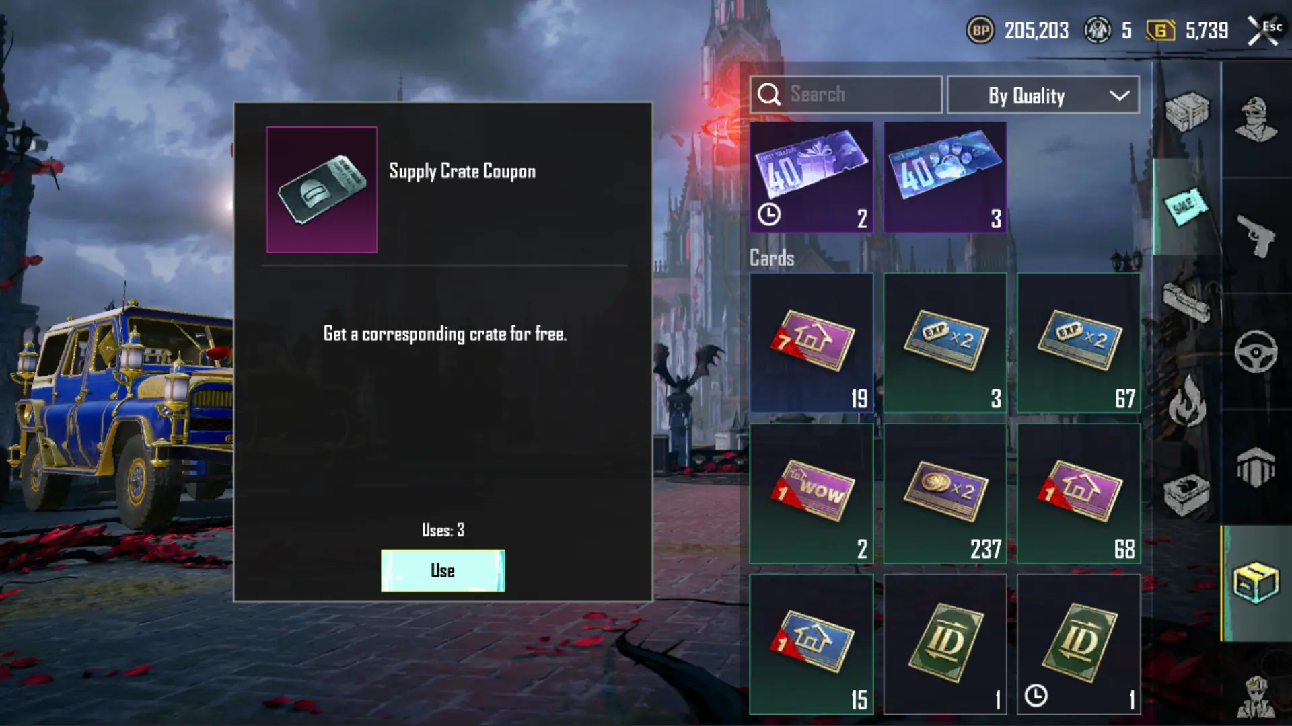This screenshot has width=1292, height=726.
Task: Click the supply crate box icon at top
Action: 1187,111
